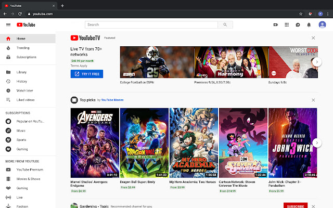Open My Hero Academia: Two Heroes poster

coord(194,143)
